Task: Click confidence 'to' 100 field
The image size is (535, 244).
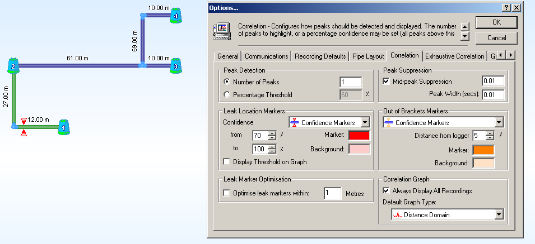Action: click(260, 149)
